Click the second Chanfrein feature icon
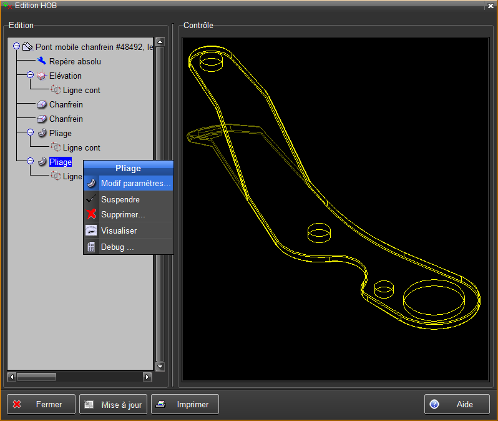 pos(42,119)
